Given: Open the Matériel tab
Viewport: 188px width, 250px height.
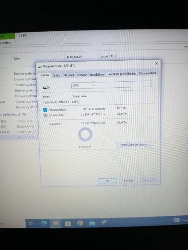Looking at the screenshot, I should [68, 75].
